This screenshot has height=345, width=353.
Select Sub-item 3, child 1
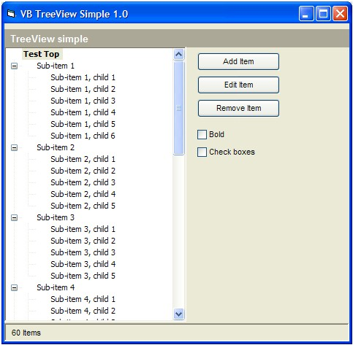pyautogui.click(x=83, y=229)
